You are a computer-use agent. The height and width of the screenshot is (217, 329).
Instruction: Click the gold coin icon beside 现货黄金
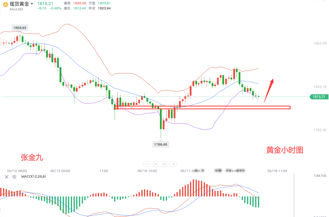click(5, 4)
